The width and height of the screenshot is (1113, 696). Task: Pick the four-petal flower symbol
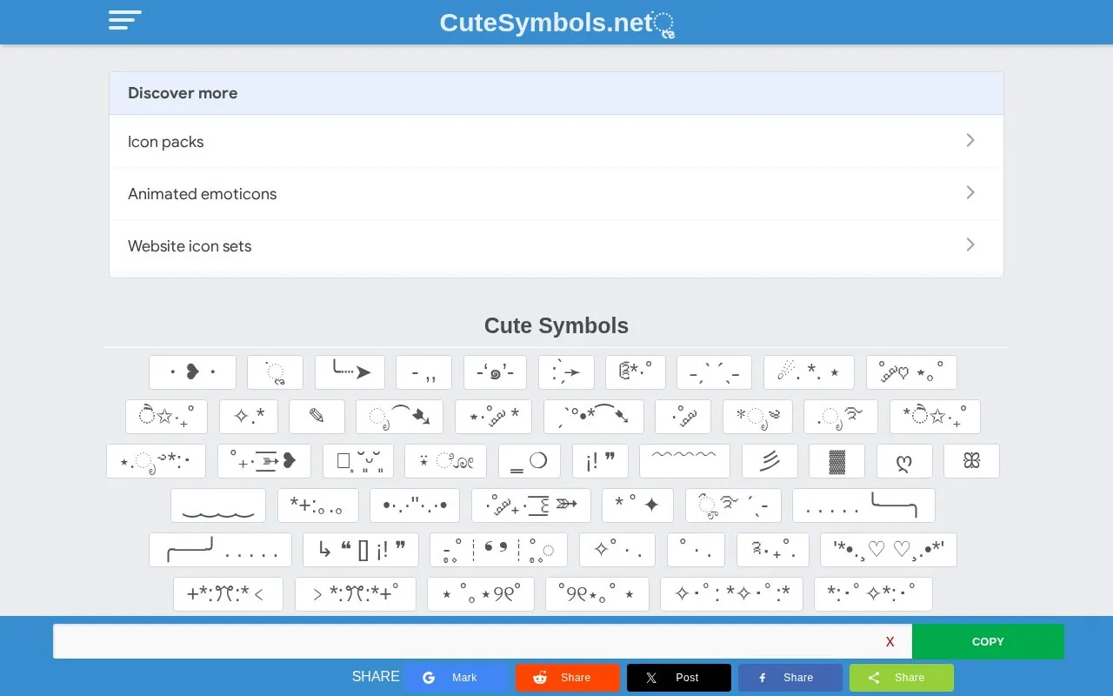(971, 461)
